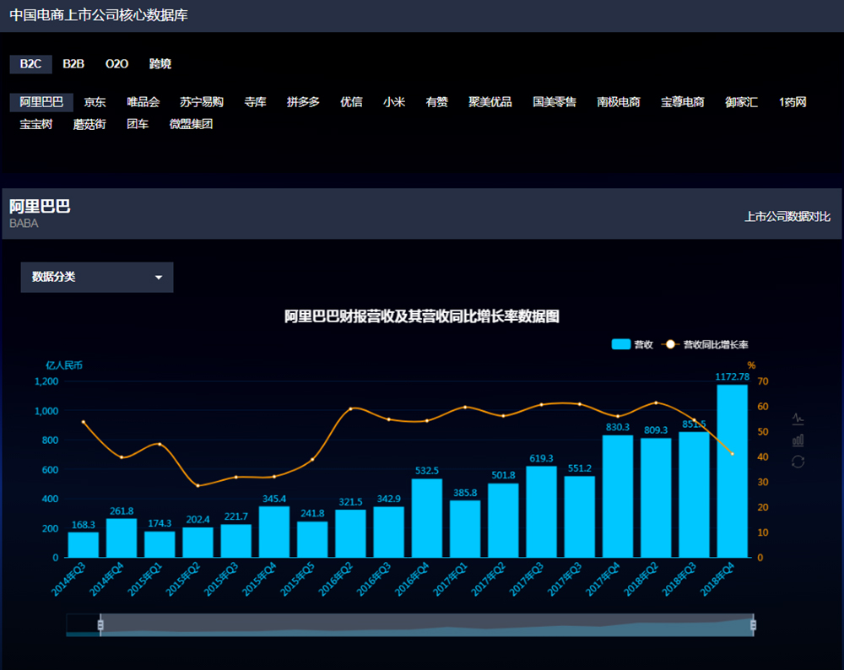This screenshot has height=670, width=844.
Task: Click the right data zoom slider handle
Action: (x=753, y=624)
